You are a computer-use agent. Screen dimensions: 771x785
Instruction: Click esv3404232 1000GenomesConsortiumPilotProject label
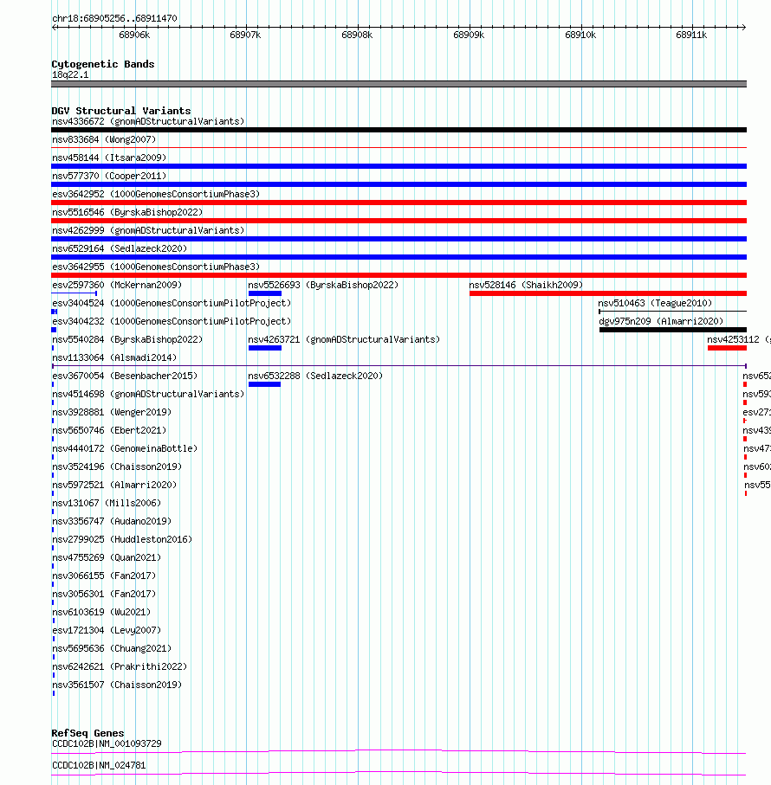point(172,321)
